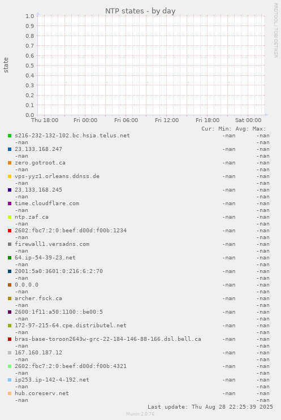The height and width of the screenshot is (420, 281).
Task: Click the yellow swatch beside vps-yyz1.orleans.ddnss.de
Action: point(10,176)
